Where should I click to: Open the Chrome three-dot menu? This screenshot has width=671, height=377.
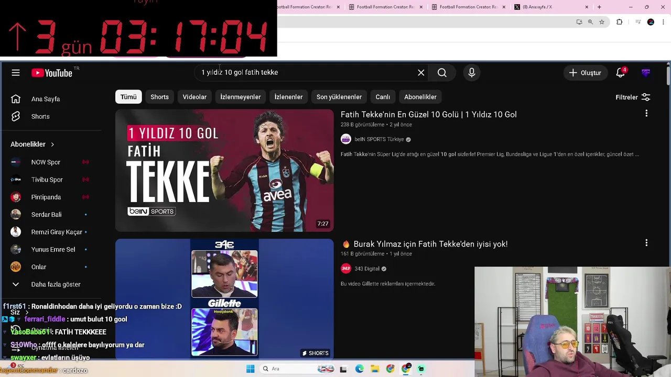point(663,22)
